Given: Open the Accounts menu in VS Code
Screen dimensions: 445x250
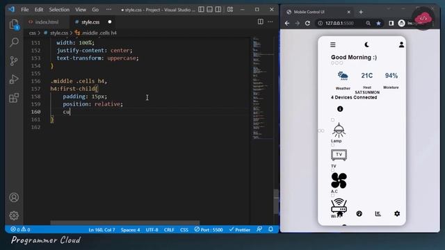Looking at the screenshot, I should pos(14,197).
